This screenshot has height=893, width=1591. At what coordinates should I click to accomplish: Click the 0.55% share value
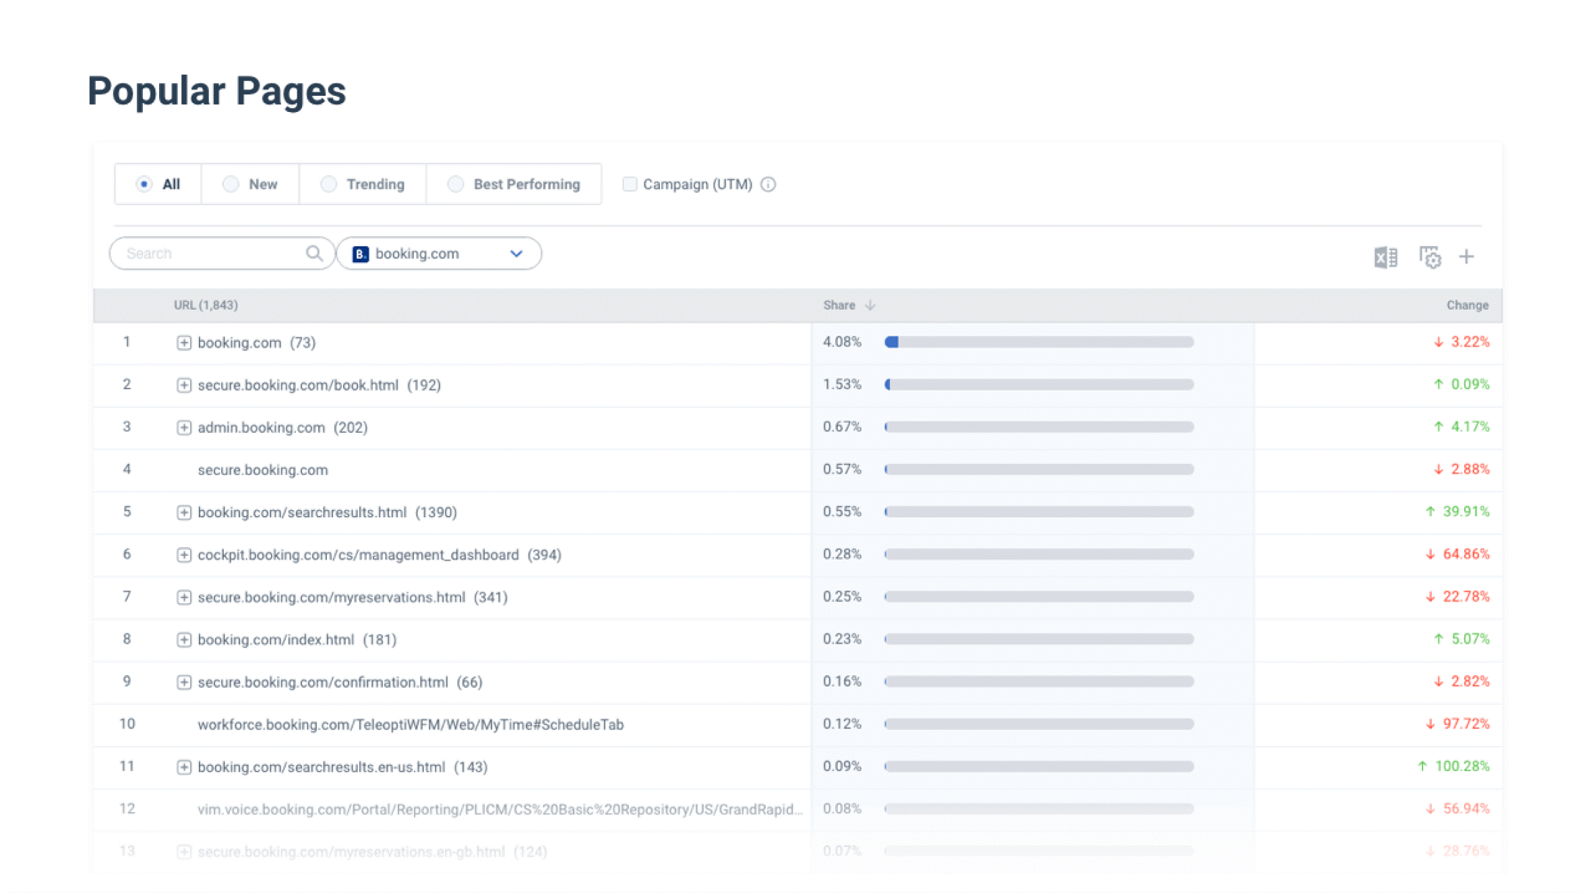pos(842,512)
